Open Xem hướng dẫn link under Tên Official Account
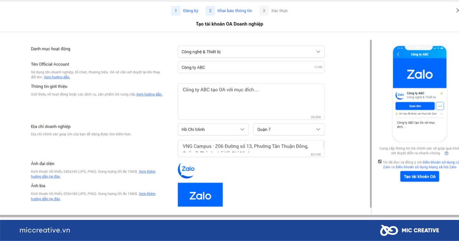Image resolution: width=459 pixels, height=241 pixels. 57,77
